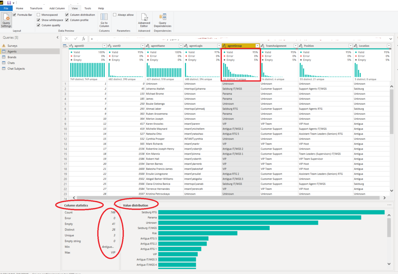The image size is (398, 274).
Task: Collapse the Queries pane
Action: (x=58, y=38)
